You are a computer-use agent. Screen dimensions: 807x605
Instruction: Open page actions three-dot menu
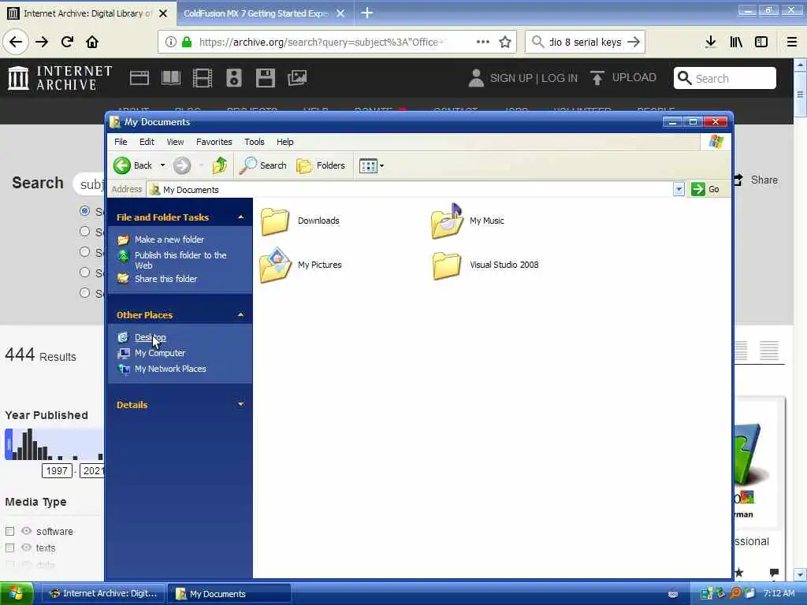[483, 42]
